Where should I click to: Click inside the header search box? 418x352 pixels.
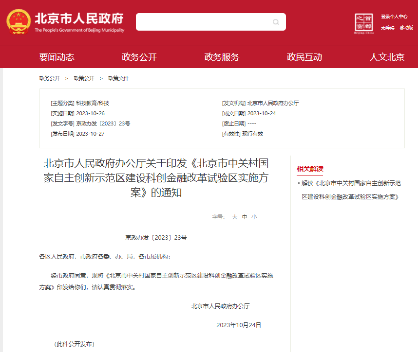pyautogui.click(x=202, y=22)
